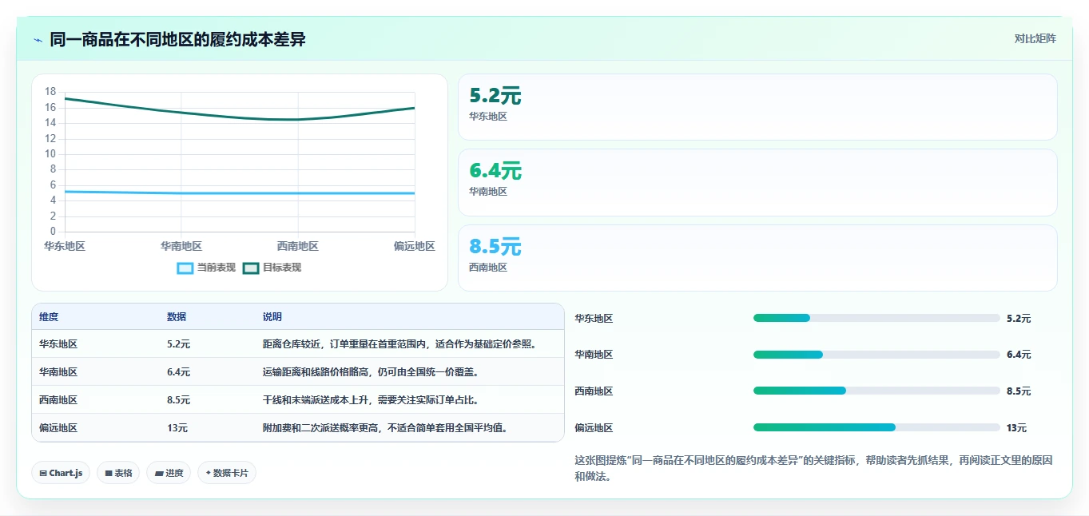This screenshot has height=516, width=1089.
Task: Click the 华南地区 cell in the table
Action: [58, 372]
